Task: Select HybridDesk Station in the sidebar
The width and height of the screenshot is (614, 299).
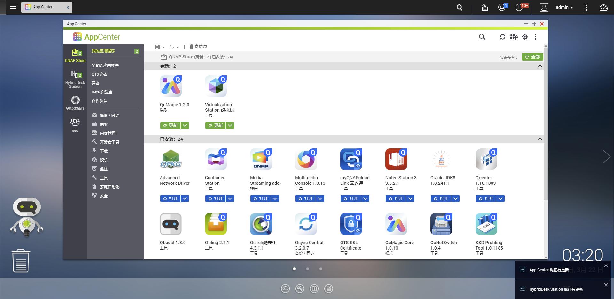Action: click(75, 79)
